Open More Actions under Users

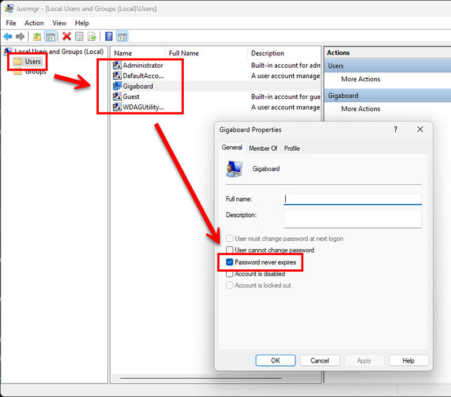(361, 79)
